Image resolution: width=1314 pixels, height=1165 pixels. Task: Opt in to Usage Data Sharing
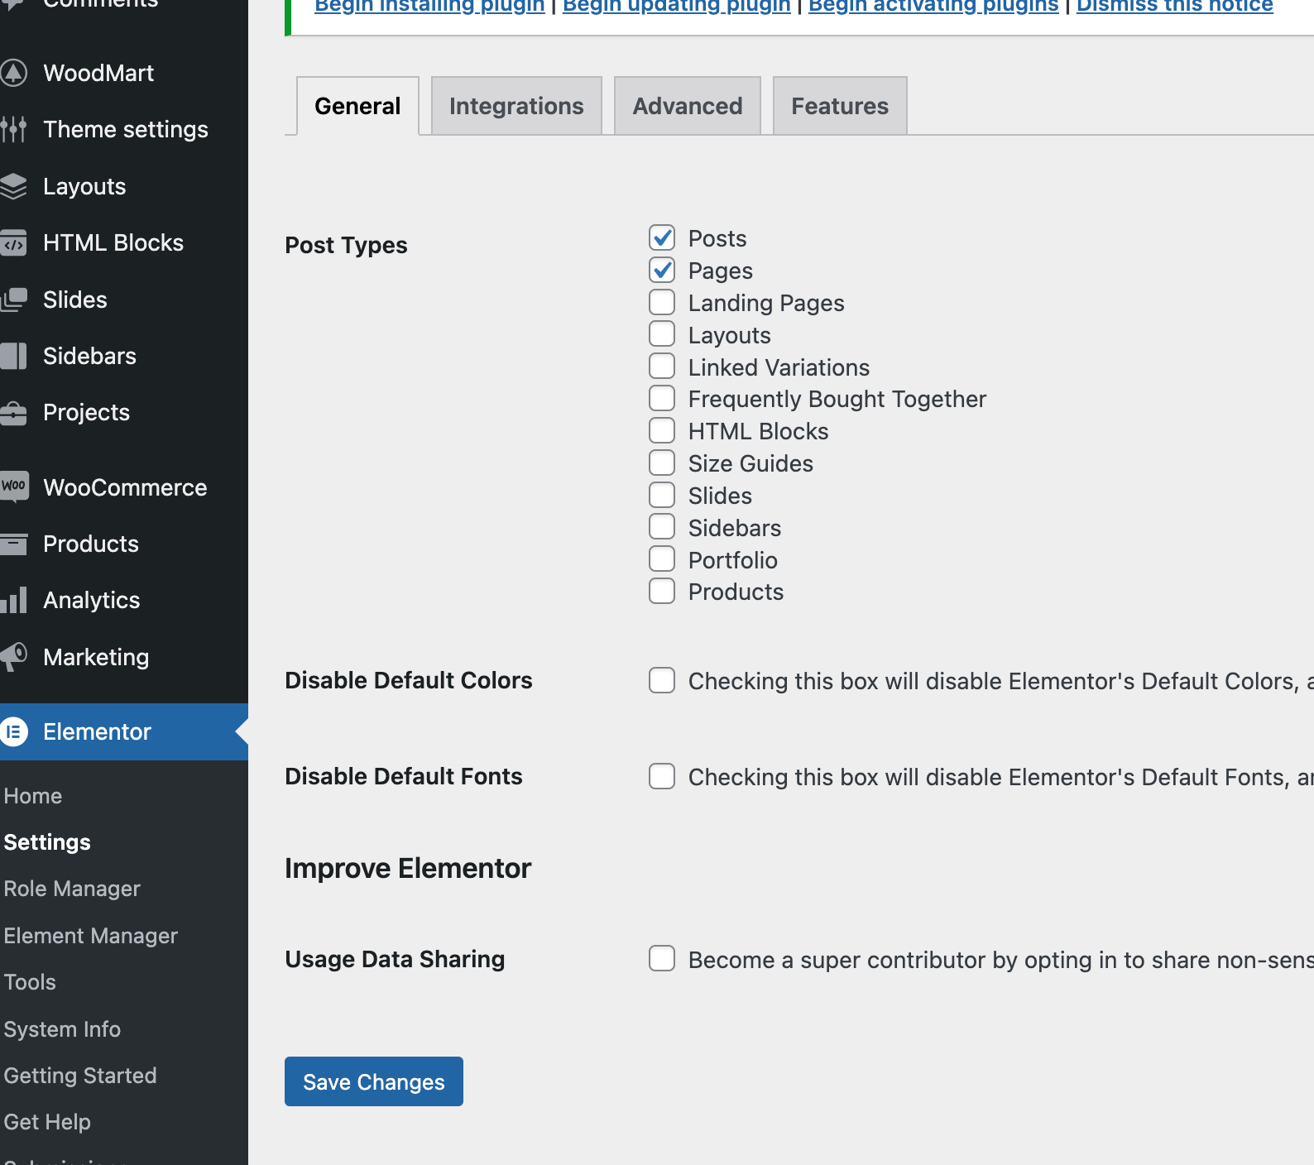tap(662, 958)
